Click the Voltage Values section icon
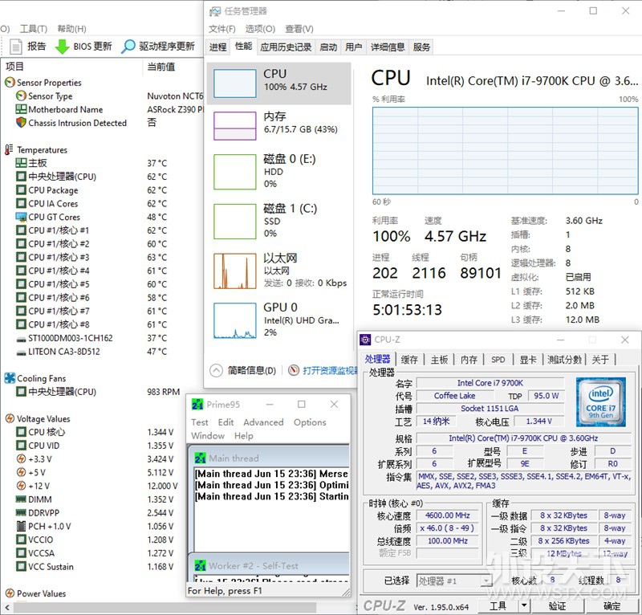 (x=10, y=418)
